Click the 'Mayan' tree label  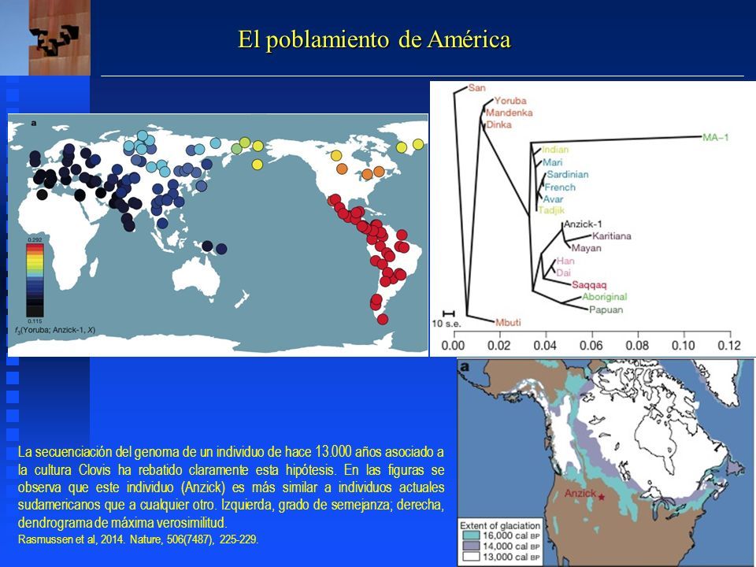586,248
